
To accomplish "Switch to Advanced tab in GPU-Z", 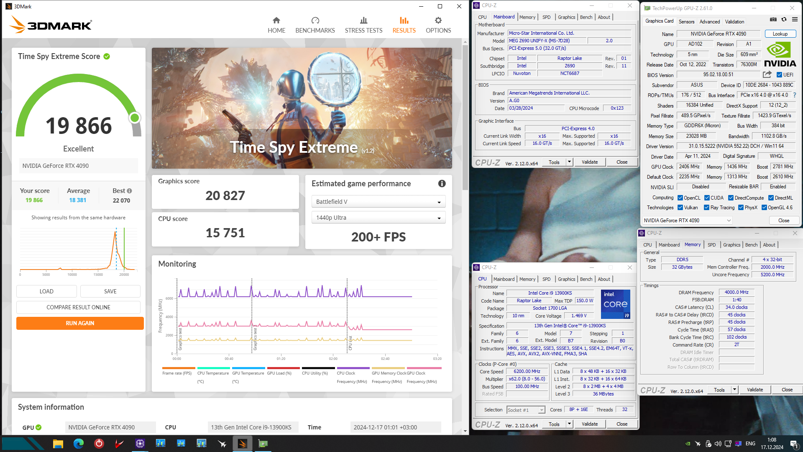I will click(710, 22).
